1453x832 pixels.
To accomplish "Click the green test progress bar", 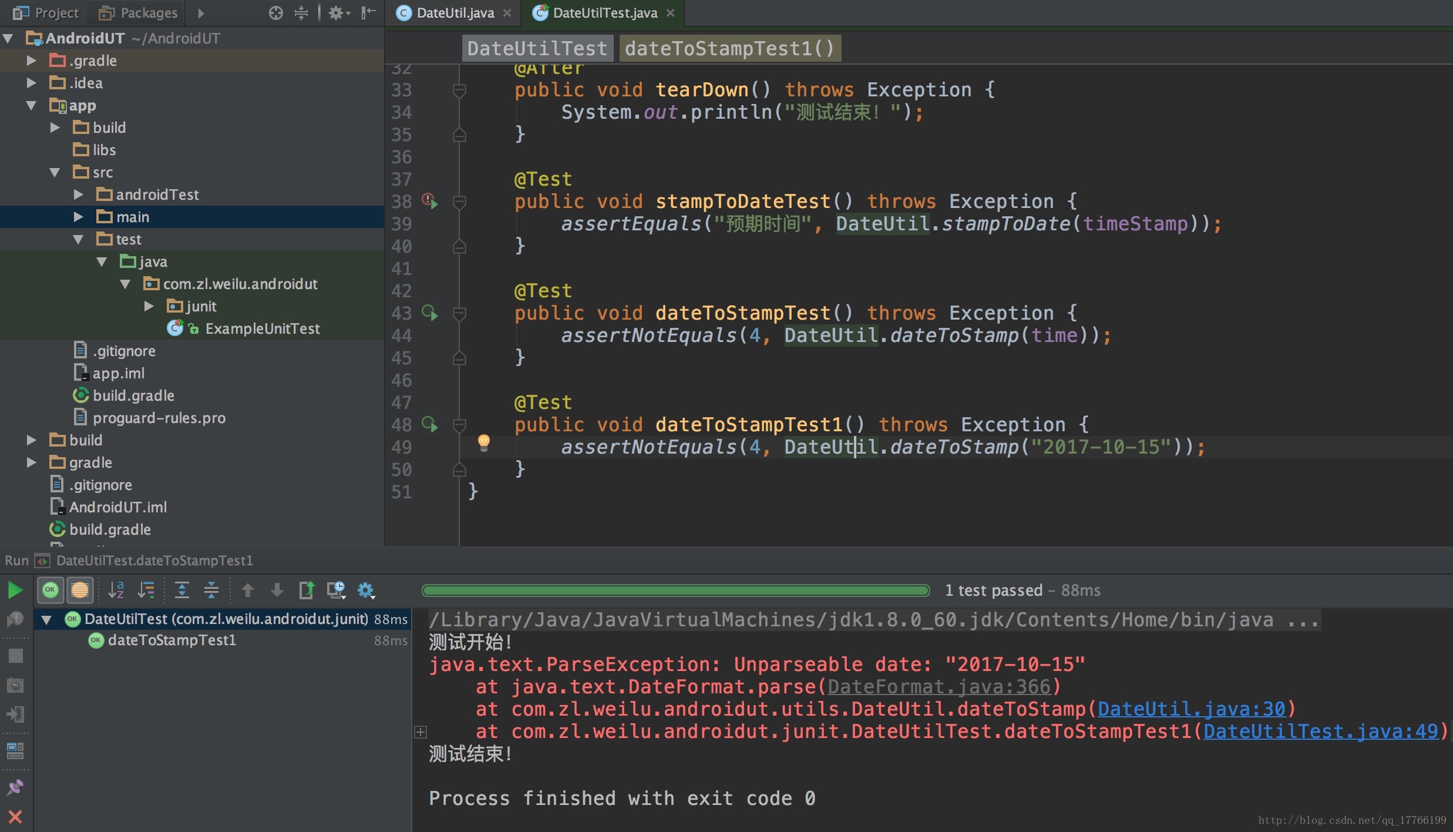I will coord(675,591).
